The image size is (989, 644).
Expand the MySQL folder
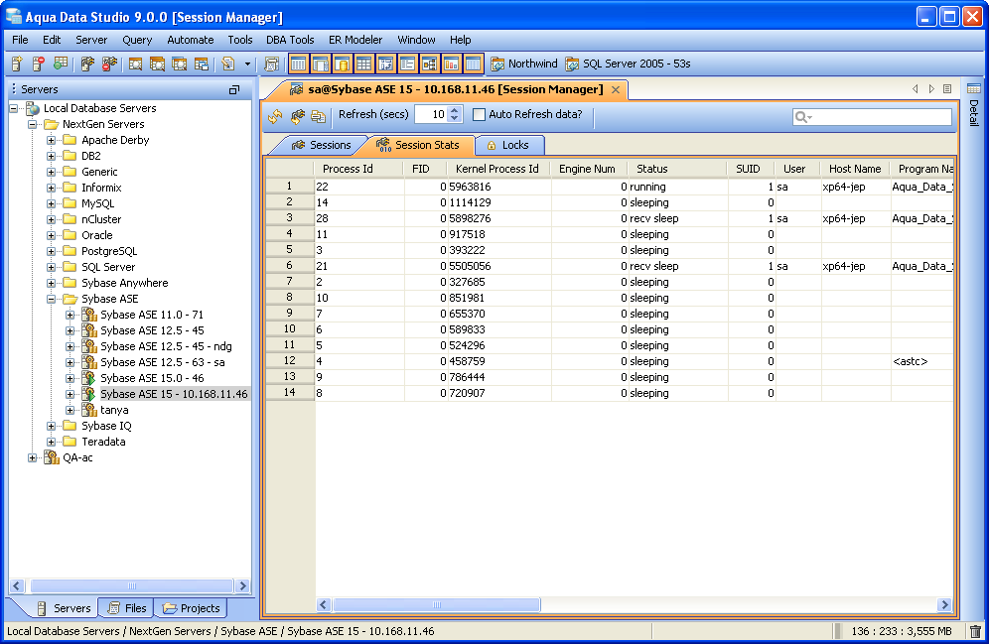click(51, 203)
